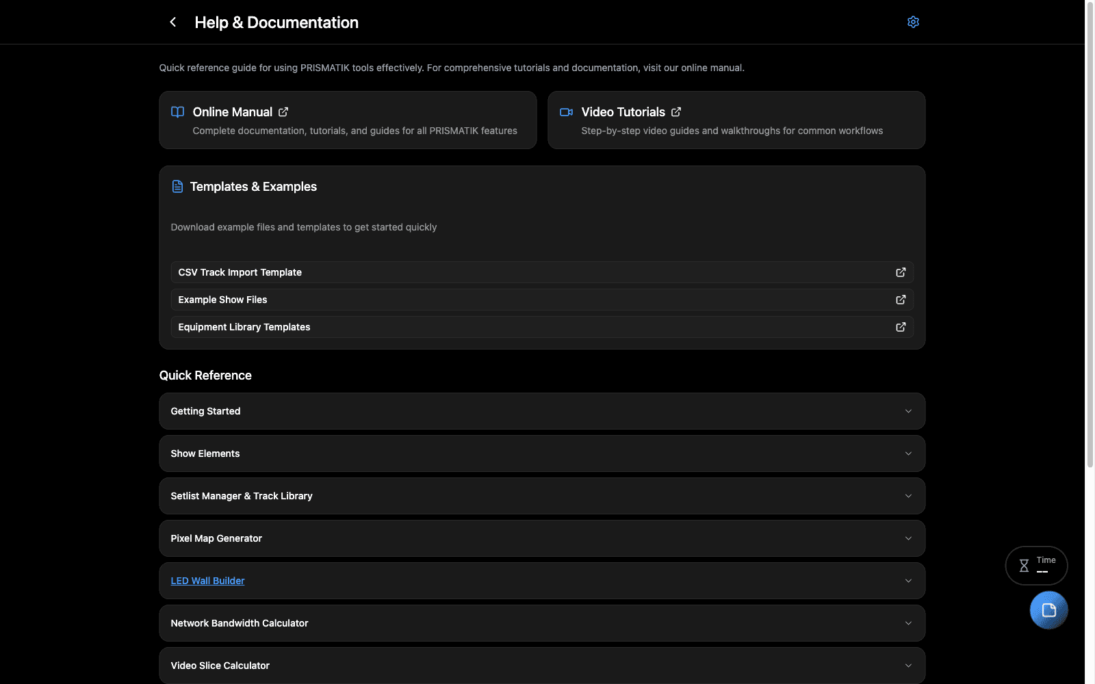Click the Templates & Examples heading
The width and height of the screenshot is (1095, 684).
(x=253, y=187)
